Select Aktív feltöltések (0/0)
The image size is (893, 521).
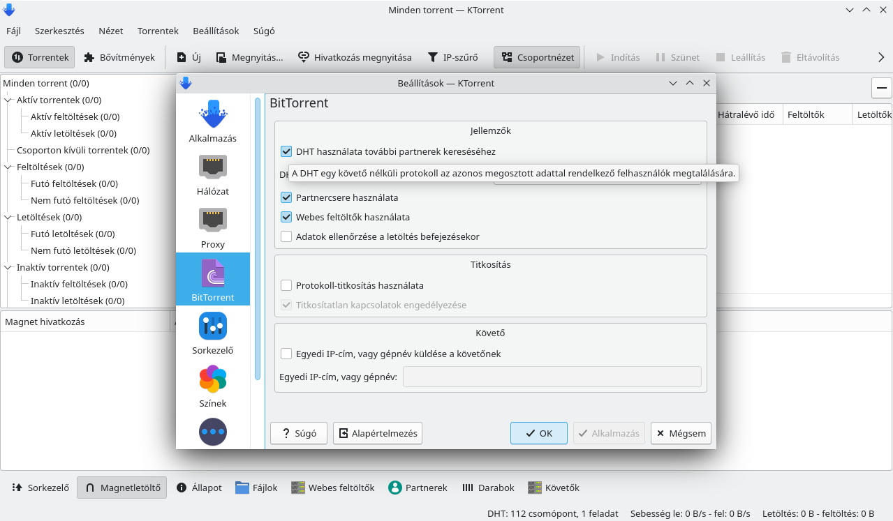click(x=75, y=116)
